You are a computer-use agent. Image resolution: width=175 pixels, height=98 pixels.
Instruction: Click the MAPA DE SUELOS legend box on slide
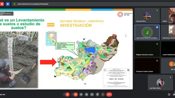point(116,78)
